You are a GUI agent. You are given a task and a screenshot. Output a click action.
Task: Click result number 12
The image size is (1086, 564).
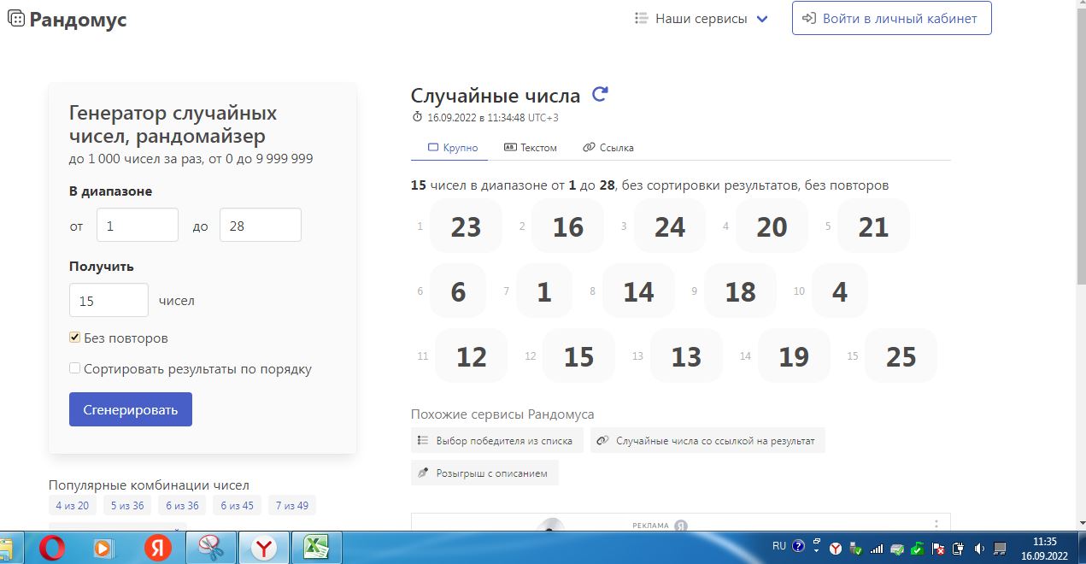pos(471,355)
